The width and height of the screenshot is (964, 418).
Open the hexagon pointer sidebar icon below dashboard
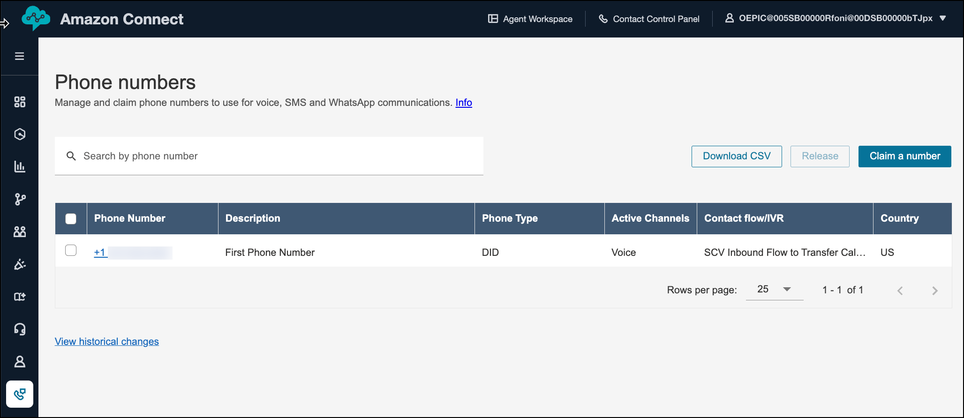click(20, 134)
